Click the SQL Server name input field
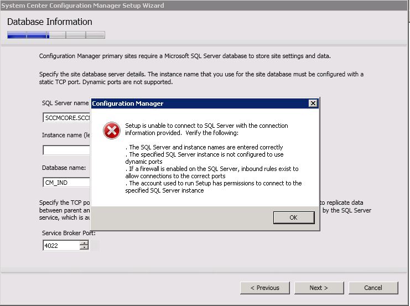The height and width of the screenshot is (306, 410). tap(66, 118)
